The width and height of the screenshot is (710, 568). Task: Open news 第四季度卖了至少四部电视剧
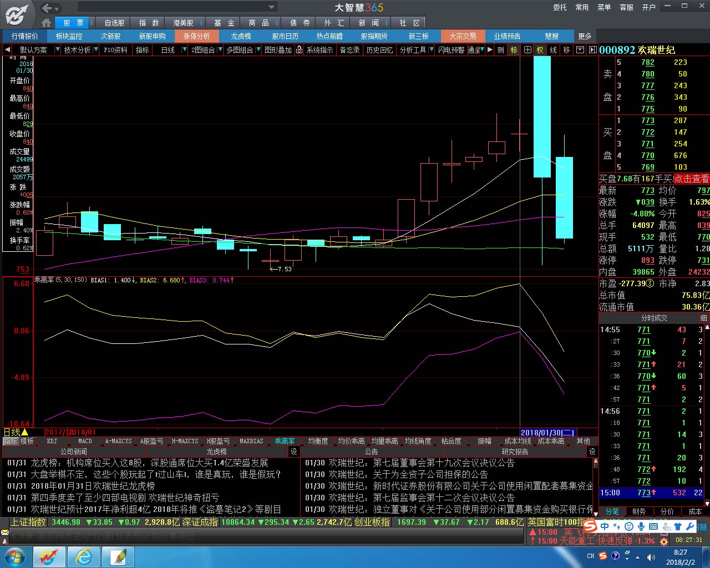point(125,498)
